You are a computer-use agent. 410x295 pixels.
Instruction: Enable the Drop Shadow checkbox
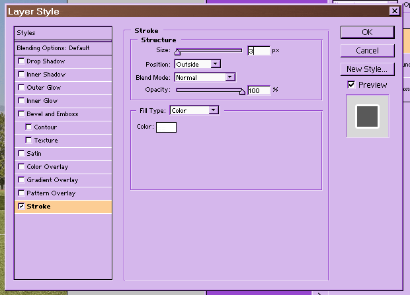pyautogui.click(x=21, y=61)
